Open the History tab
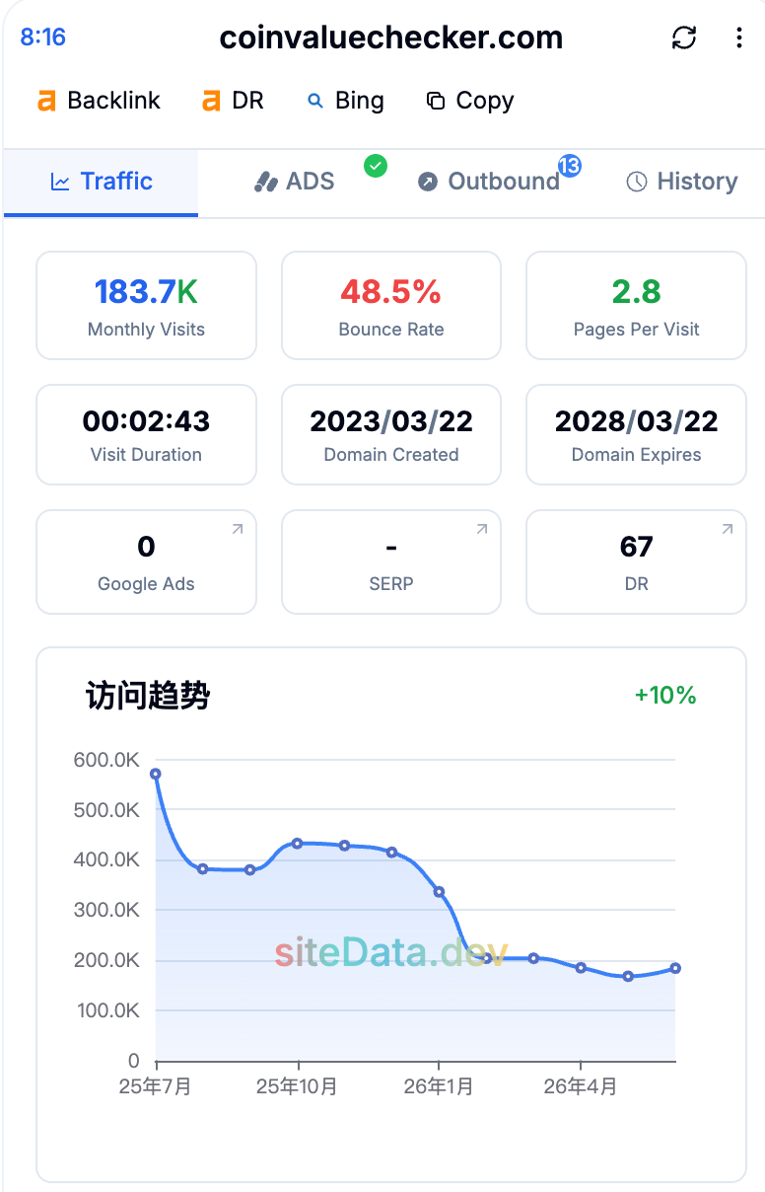The height and width of the screenshot is (1192, 765). coord(682,182)
